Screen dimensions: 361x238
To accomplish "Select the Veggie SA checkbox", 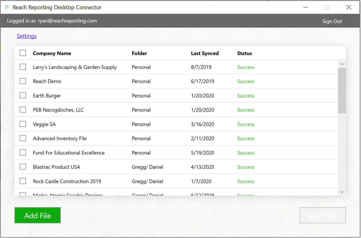I will tap(23, 124).
